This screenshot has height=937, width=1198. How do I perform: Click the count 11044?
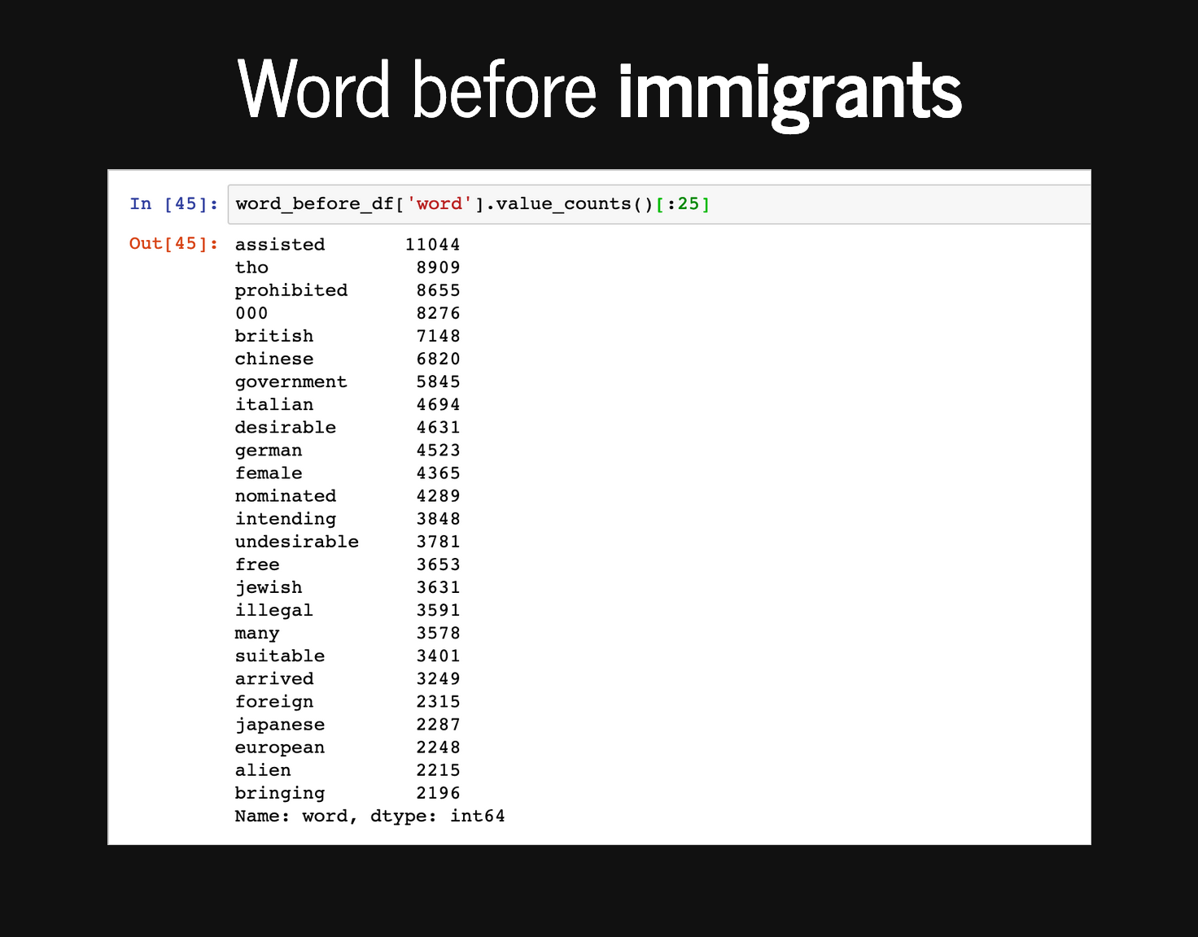coord(433,245)
